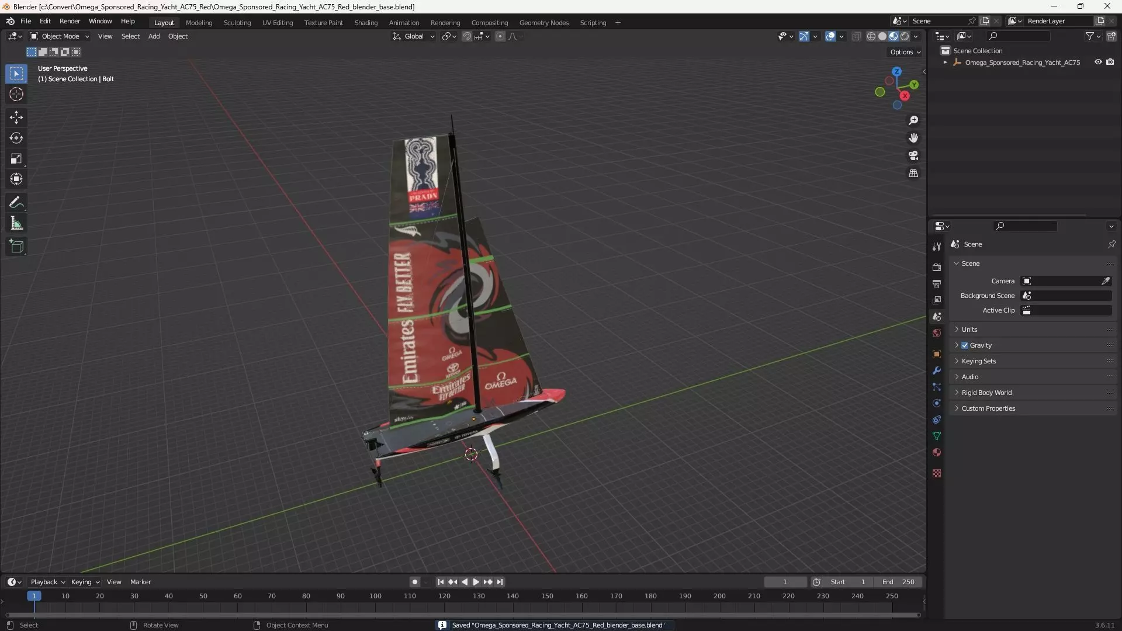Open the Object Data properties tab

pos(937,436)
